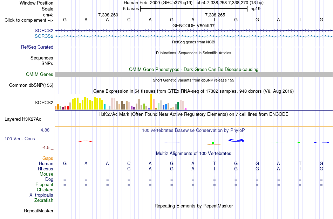
Task: Click '100 vertebrates Basewise Conservation by PhyloP' title
Action: coord(193,130)
